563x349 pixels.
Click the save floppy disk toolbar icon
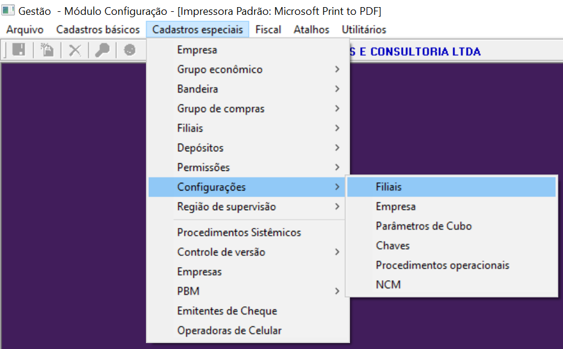click(x=18, y=50)
